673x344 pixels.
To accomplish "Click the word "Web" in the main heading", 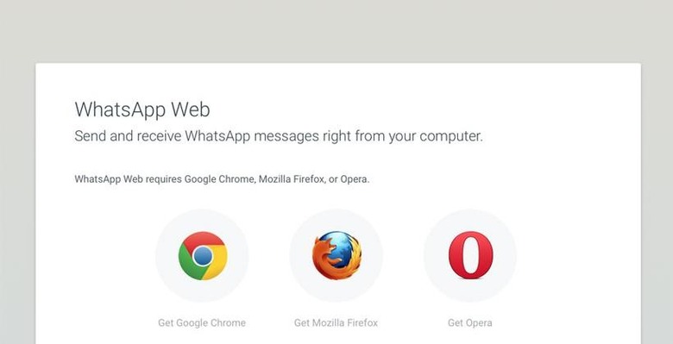I will [191, 109].
